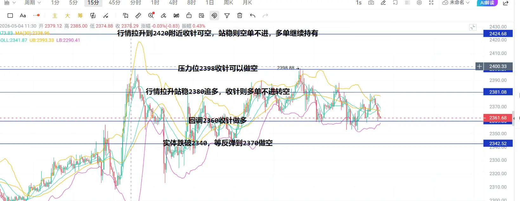Click the copy drawings icon
This screenshot has height=201, width=520.
click(126, 16)
